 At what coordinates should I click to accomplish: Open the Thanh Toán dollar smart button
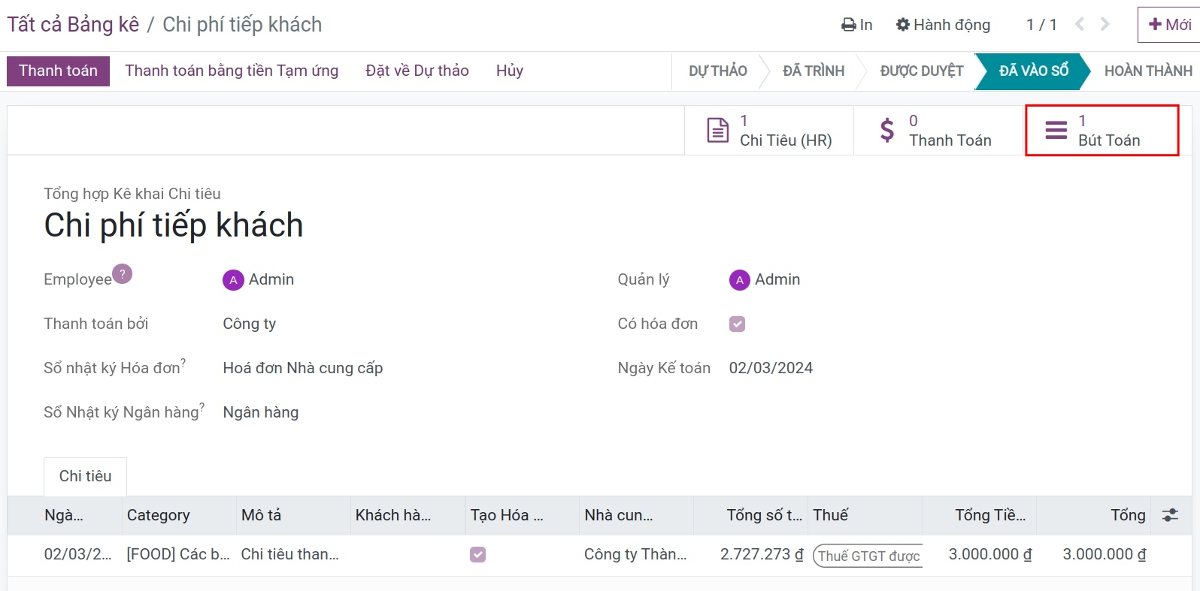939,131
